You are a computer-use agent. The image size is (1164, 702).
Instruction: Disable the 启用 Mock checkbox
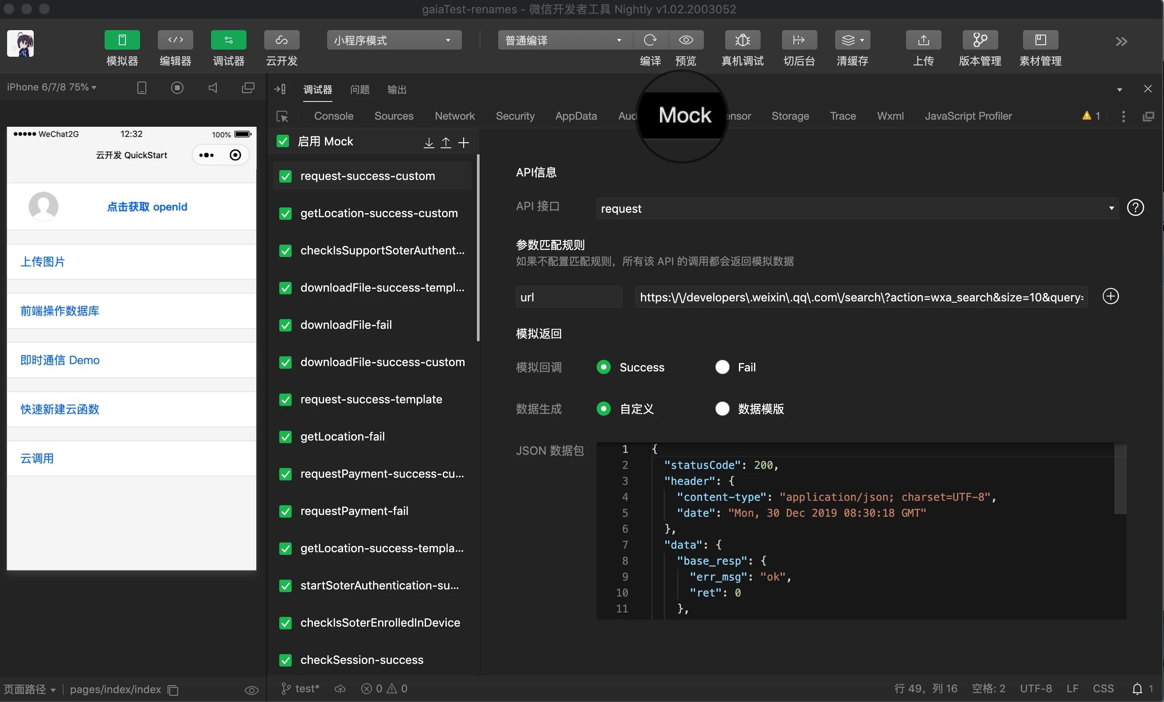click(283, 141)
